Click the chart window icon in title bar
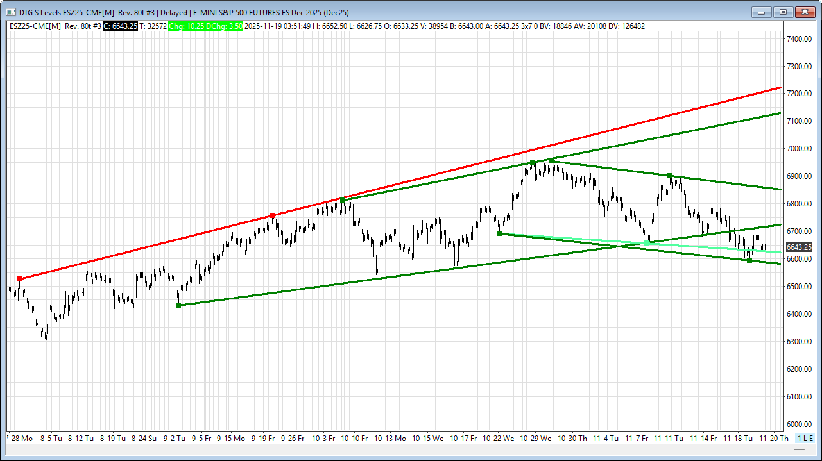822x461 pixels. [11, 12]
